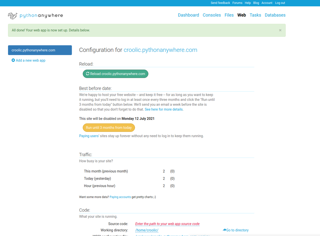The image size is (320, 236).
Task: Click the pythonanywhere wordmark text
Action: 41,15
